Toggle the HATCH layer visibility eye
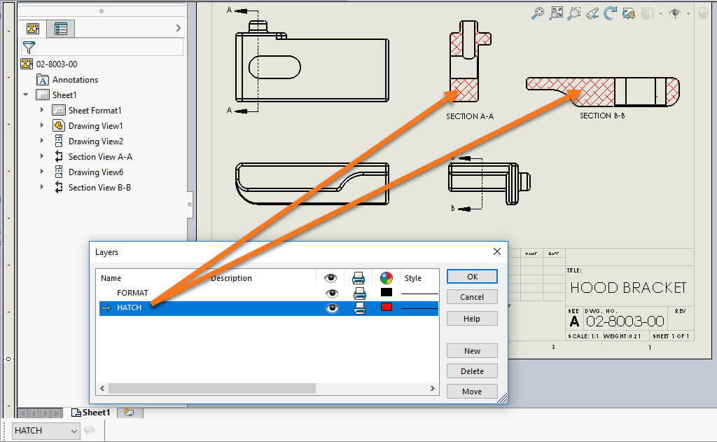 331,308
